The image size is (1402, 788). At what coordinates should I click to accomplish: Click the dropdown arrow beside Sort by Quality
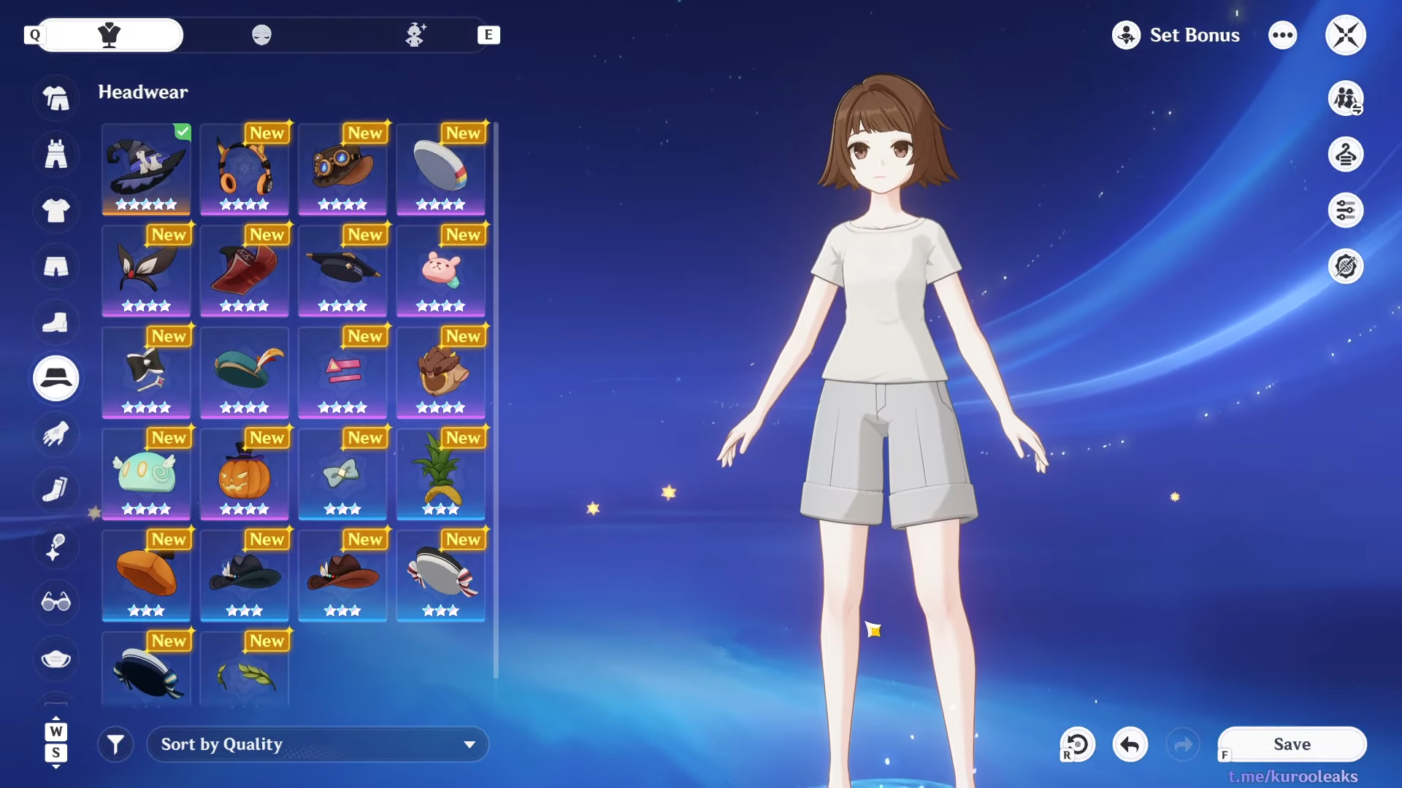click(470, 744)
